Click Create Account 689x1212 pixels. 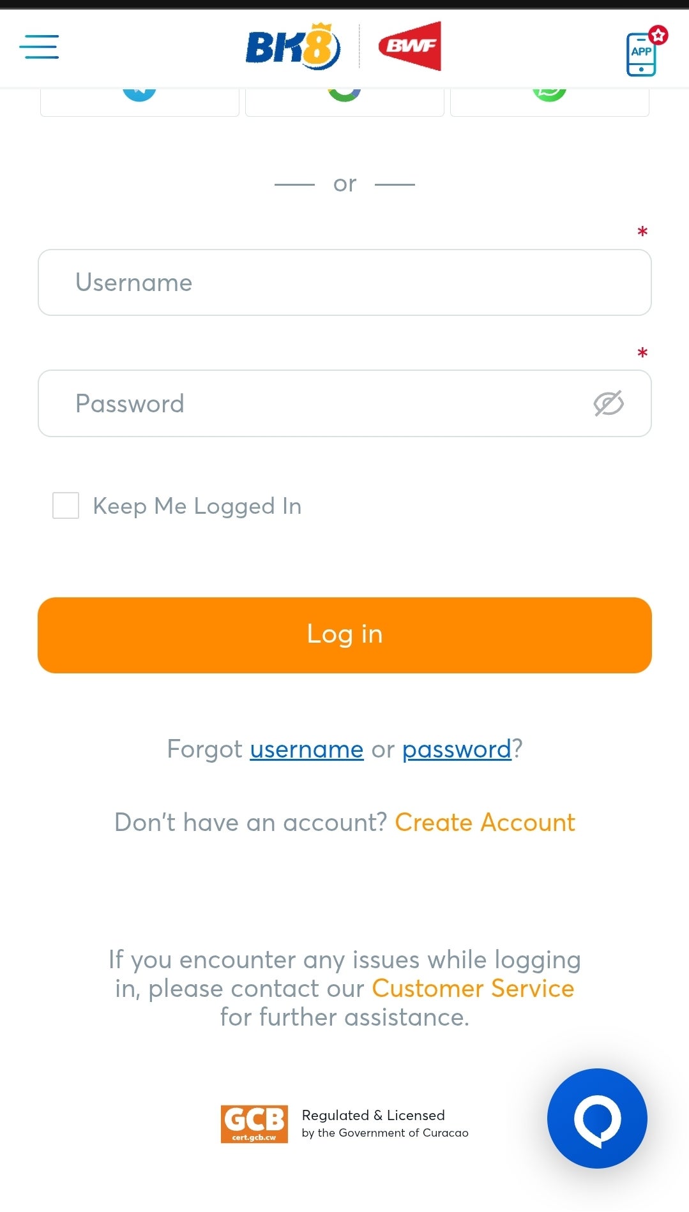[485, 823]
